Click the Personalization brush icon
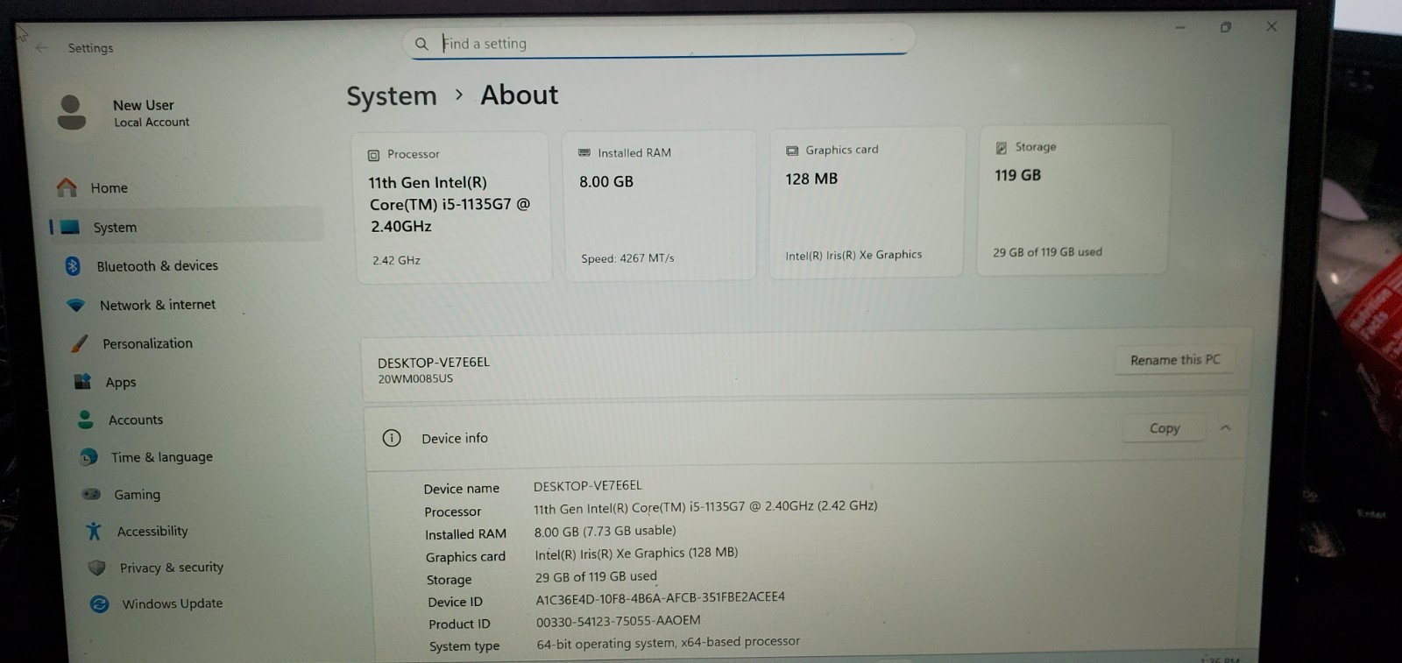 [80, 343]
